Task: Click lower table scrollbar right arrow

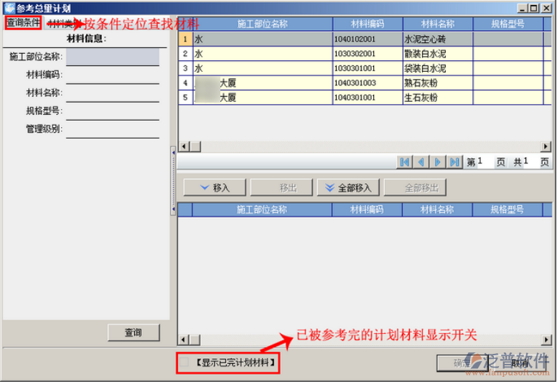Action: coord(546,340)
